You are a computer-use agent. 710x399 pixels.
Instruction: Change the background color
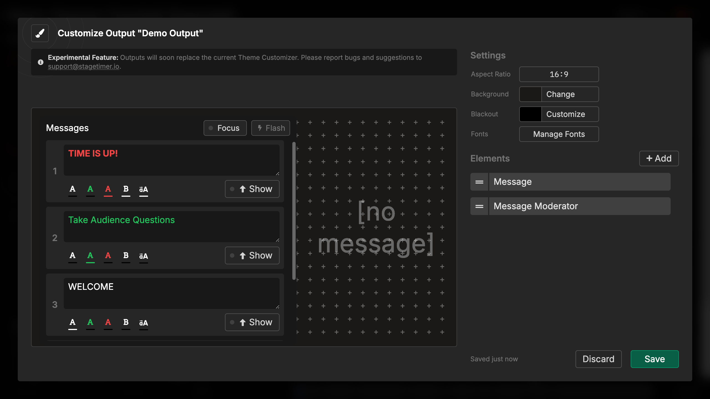pos(561,94)
